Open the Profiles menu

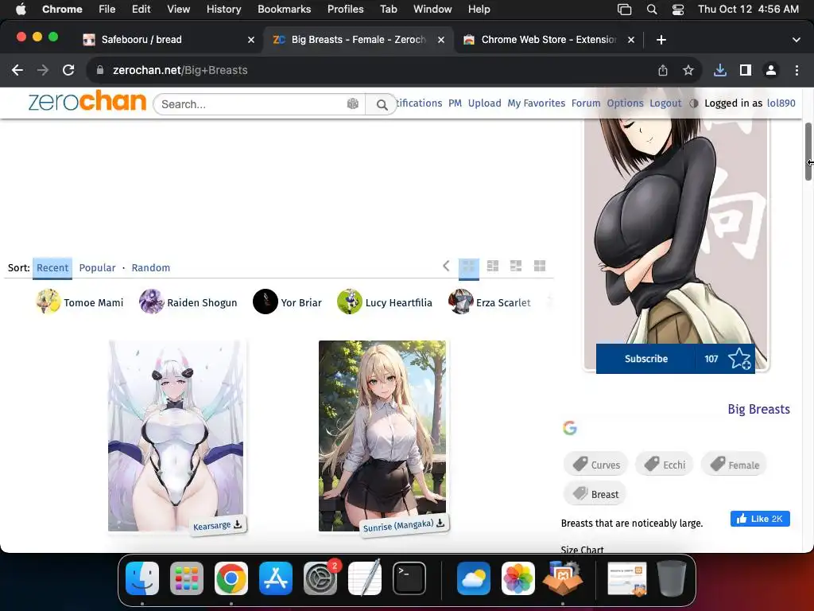pyautogui.click(x=345, y=9)
